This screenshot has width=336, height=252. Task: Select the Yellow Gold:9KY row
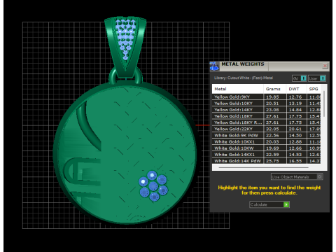[x=266, y=97]
